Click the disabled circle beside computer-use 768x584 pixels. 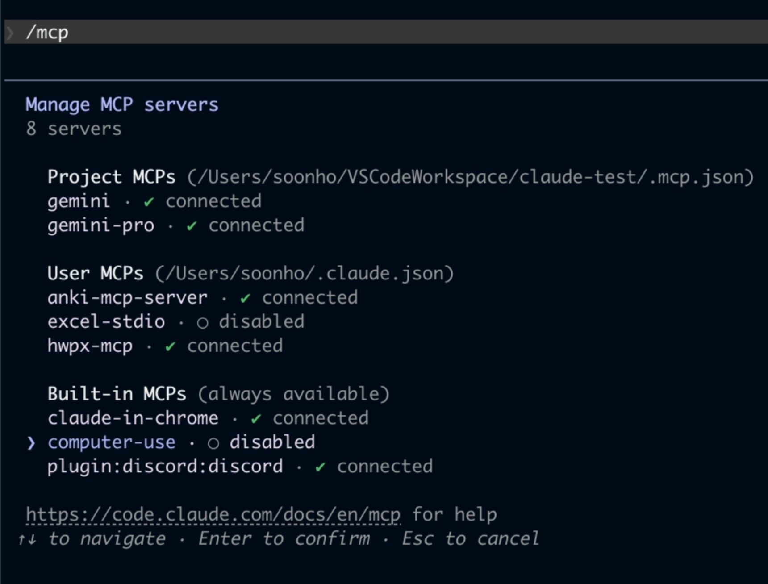[213, 443]
